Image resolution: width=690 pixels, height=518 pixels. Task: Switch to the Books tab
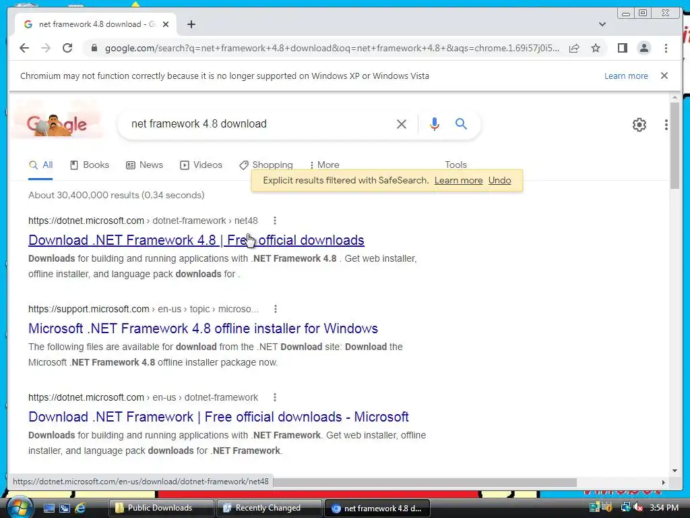(90, 165)
